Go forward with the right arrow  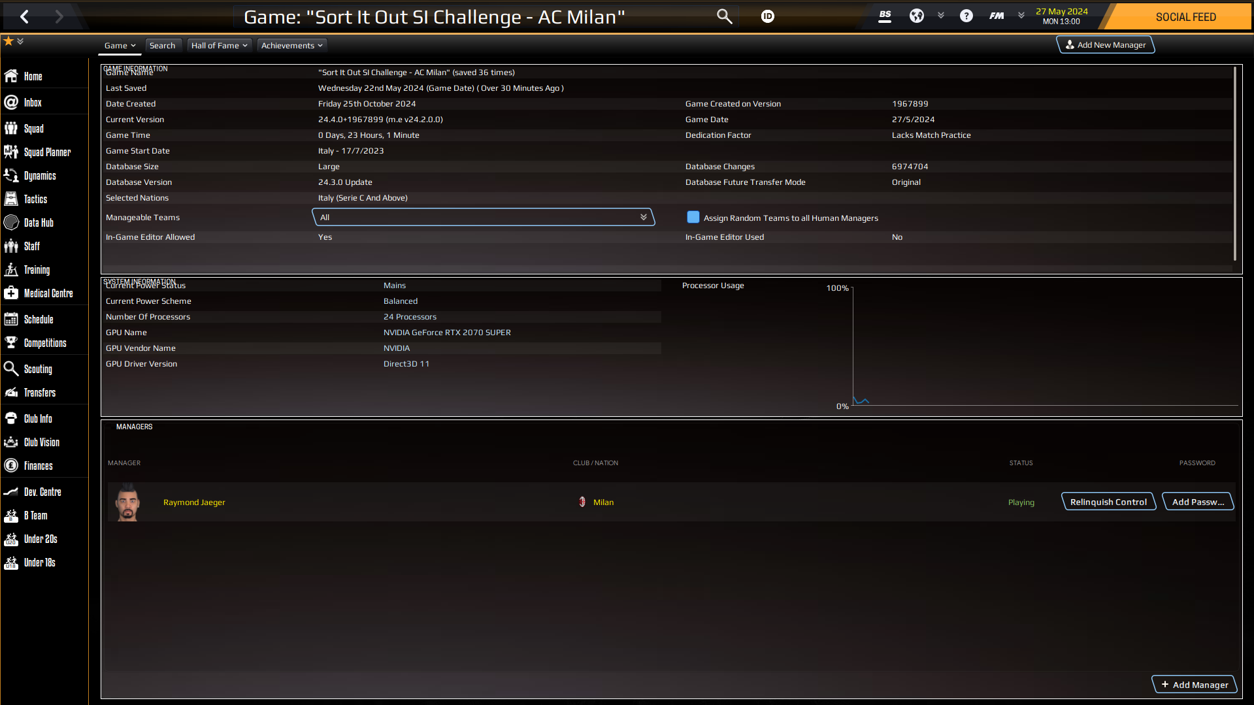(59, 17)
